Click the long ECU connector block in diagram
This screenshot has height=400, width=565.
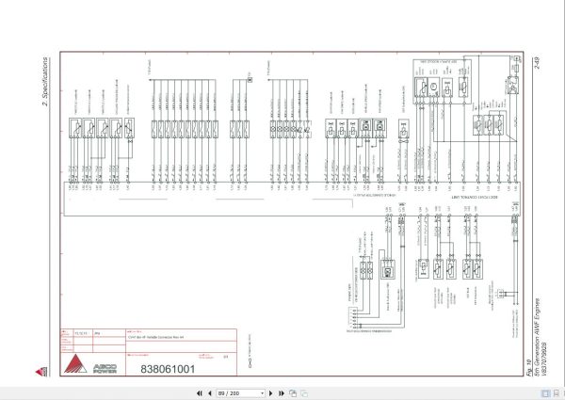coord(292,200)
